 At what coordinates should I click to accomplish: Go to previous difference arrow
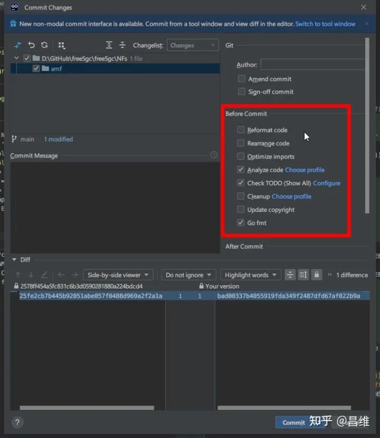(18, 275)
